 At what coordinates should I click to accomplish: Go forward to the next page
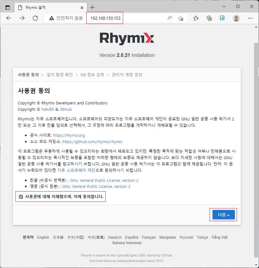coord(22,18)
